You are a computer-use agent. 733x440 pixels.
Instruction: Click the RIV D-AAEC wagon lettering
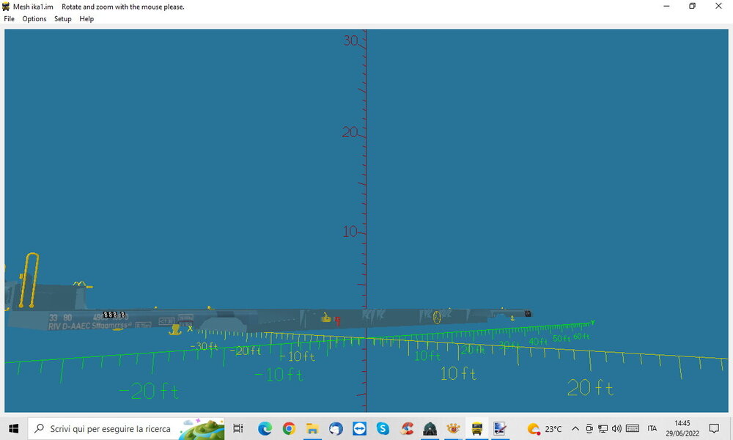[88, 325]
